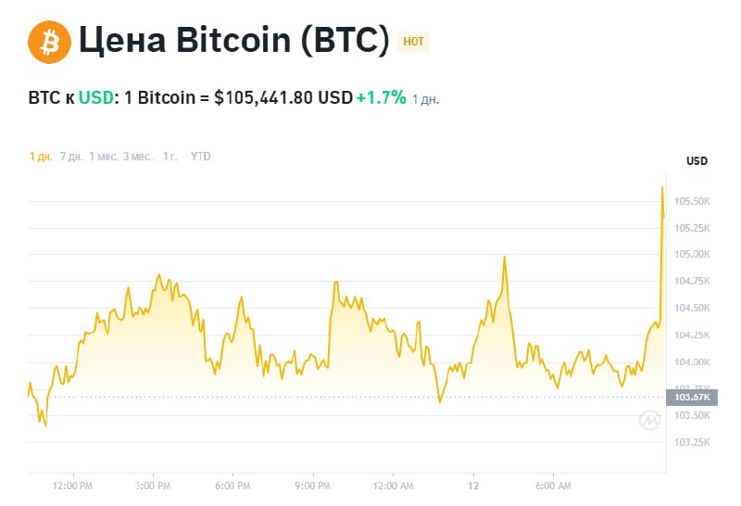
Task: Click the +1.7% price change value
Action: tap(382, 97)
